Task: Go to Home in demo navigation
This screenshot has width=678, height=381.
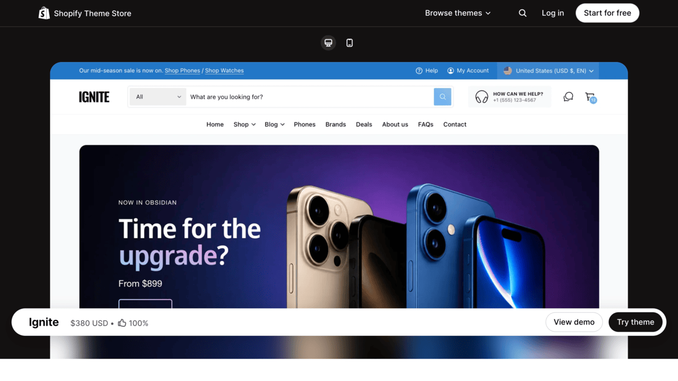Action: (x=215, y=124)
